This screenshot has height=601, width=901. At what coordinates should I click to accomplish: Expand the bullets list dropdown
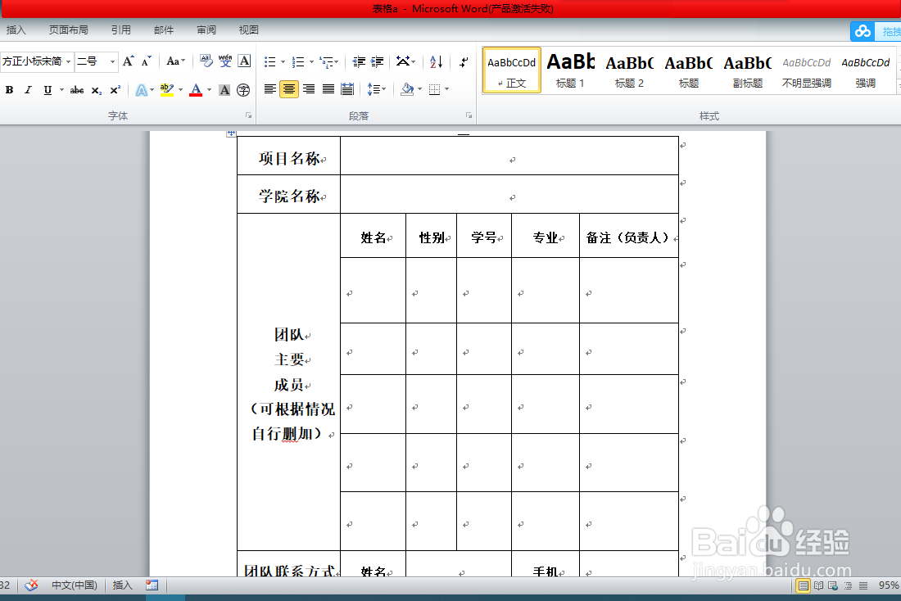pyautogui.click(x=282, y=62)
